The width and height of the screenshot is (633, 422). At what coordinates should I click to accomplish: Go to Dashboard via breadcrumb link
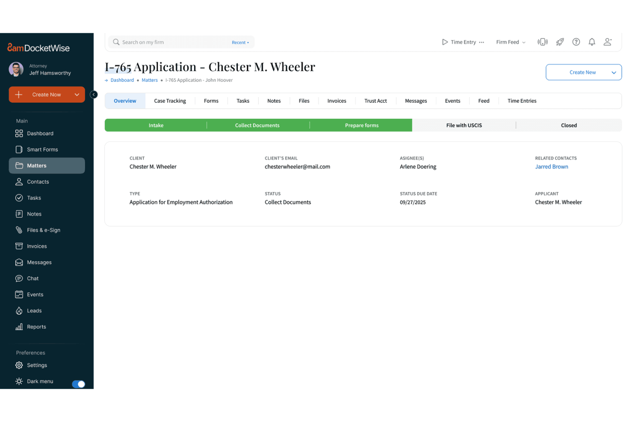(x=122, y=80)
